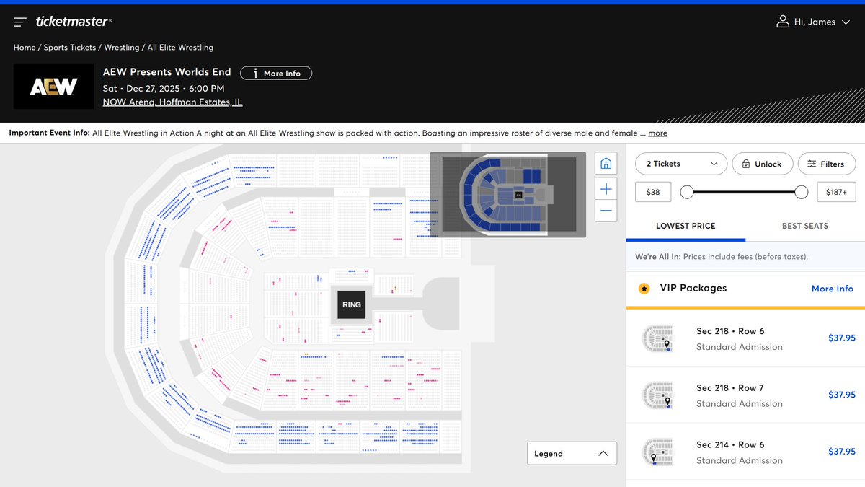Zoom in on the seat map
865x487 pixels.
(606, 189)
